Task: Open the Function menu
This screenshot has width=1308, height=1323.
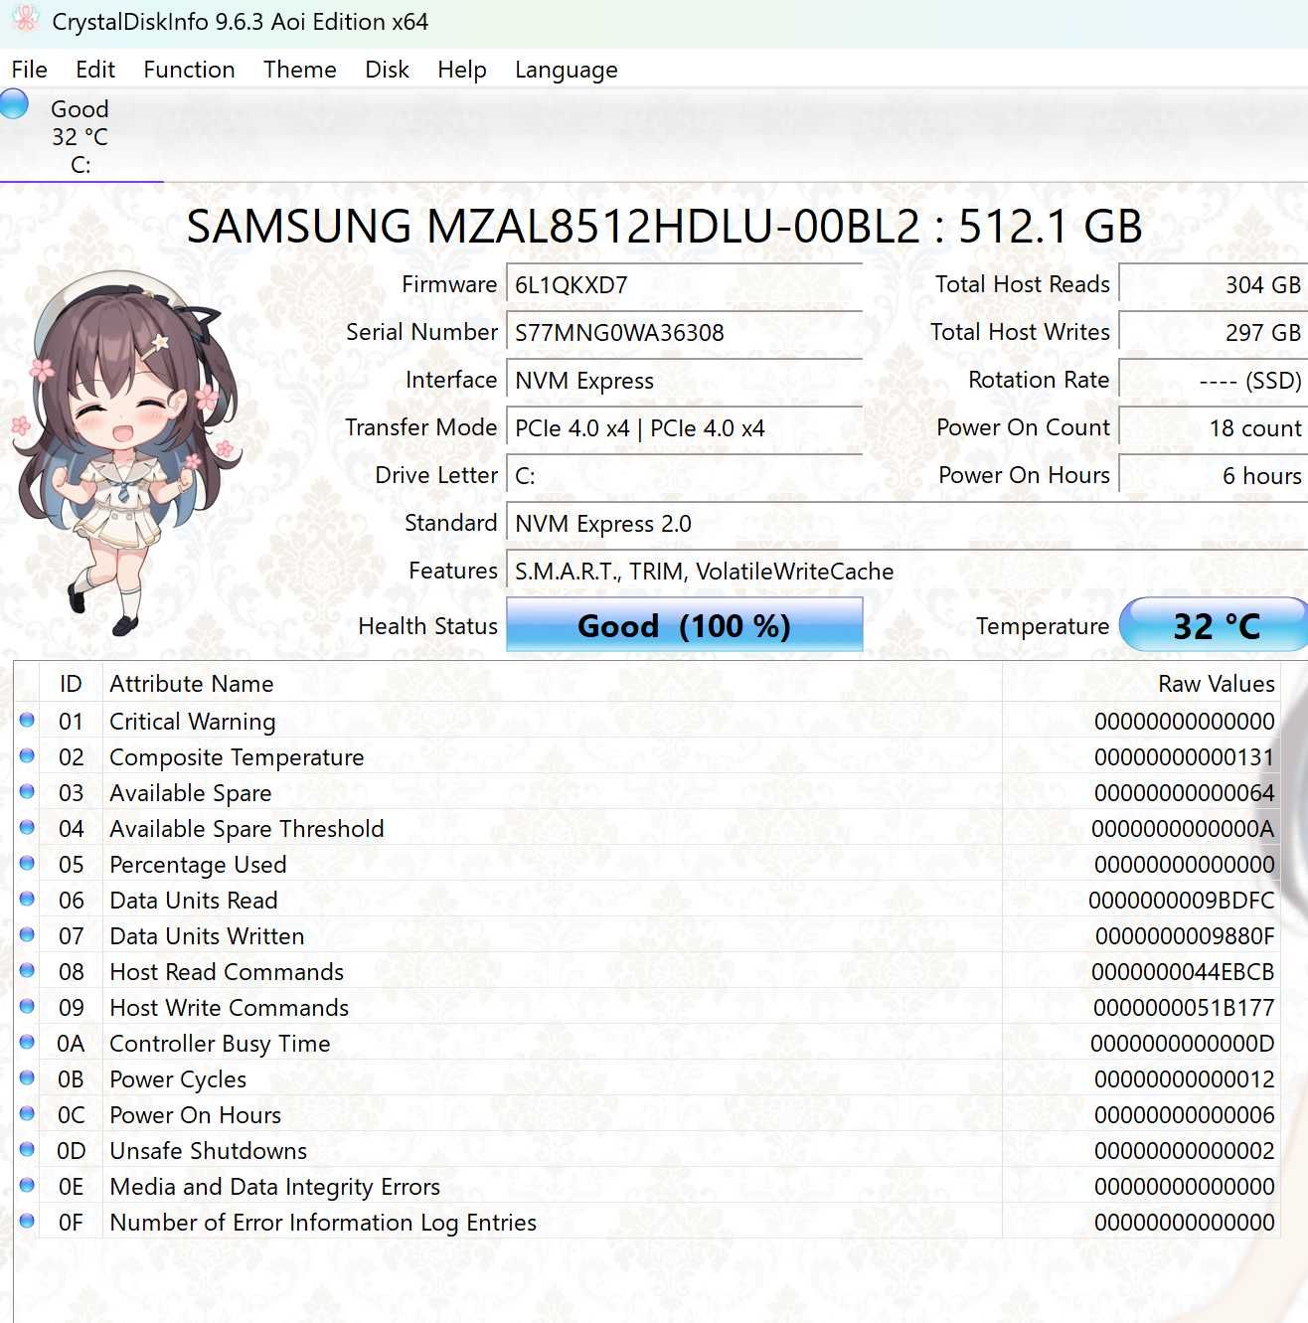Action: tap(189, 70)
